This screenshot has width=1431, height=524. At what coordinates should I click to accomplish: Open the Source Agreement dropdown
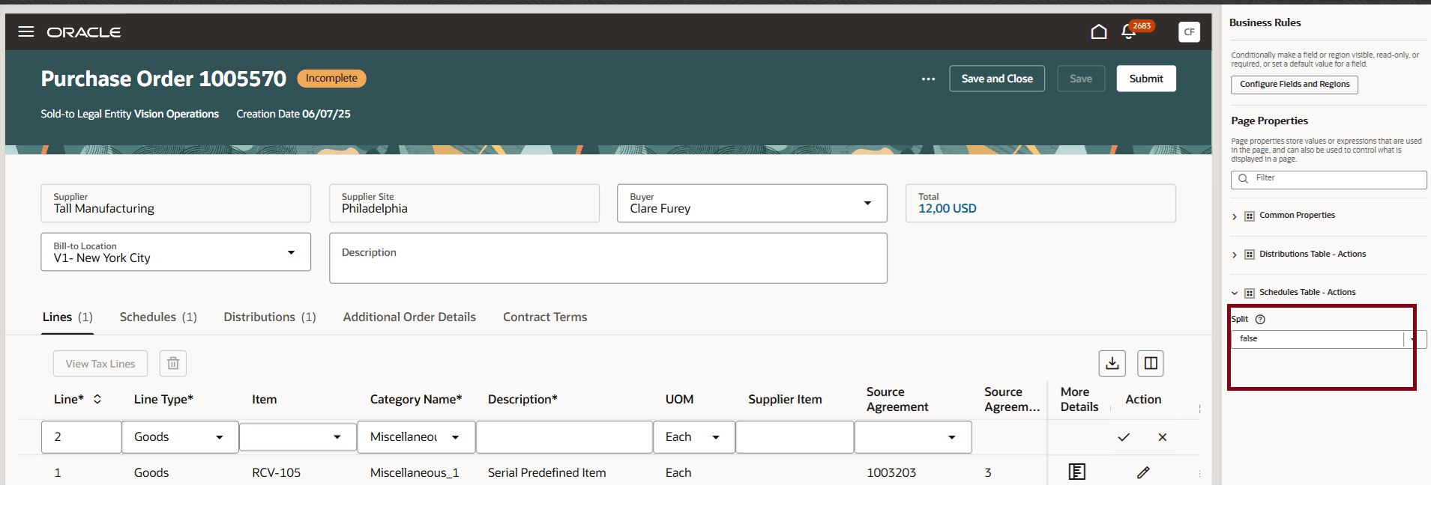(952, 437)
